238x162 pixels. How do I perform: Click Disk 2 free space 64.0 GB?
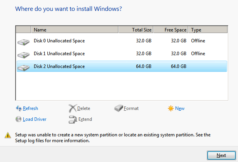point(179,66)
